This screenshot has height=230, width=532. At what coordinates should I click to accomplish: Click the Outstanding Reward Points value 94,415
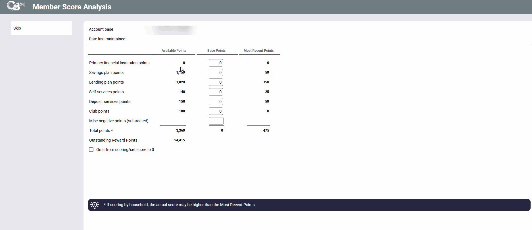coord(180,140)
